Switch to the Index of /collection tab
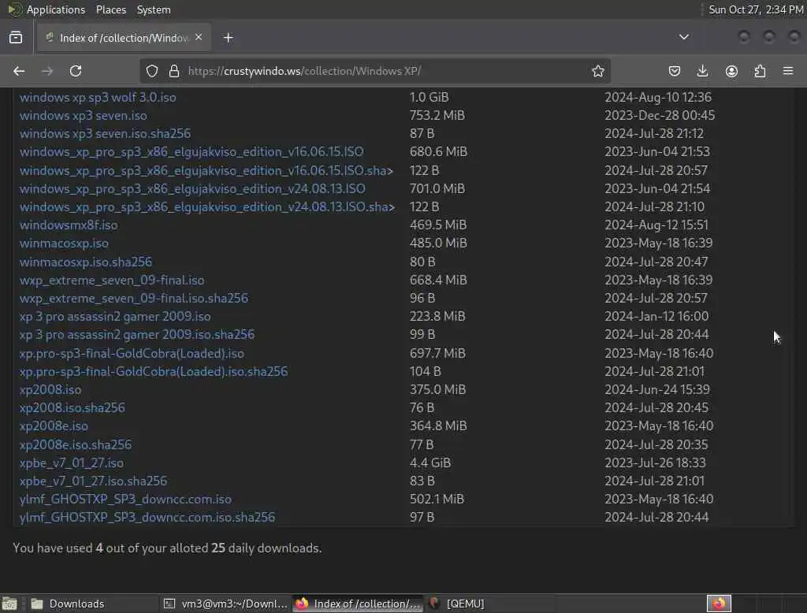 pyautogui.click(x=124, y=38)
